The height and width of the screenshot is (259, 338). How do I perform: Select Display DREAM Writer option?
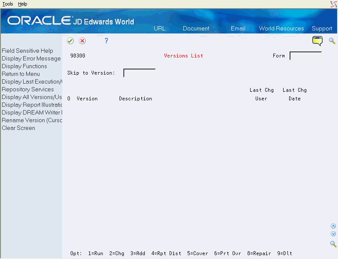click(x=32, y=112)
